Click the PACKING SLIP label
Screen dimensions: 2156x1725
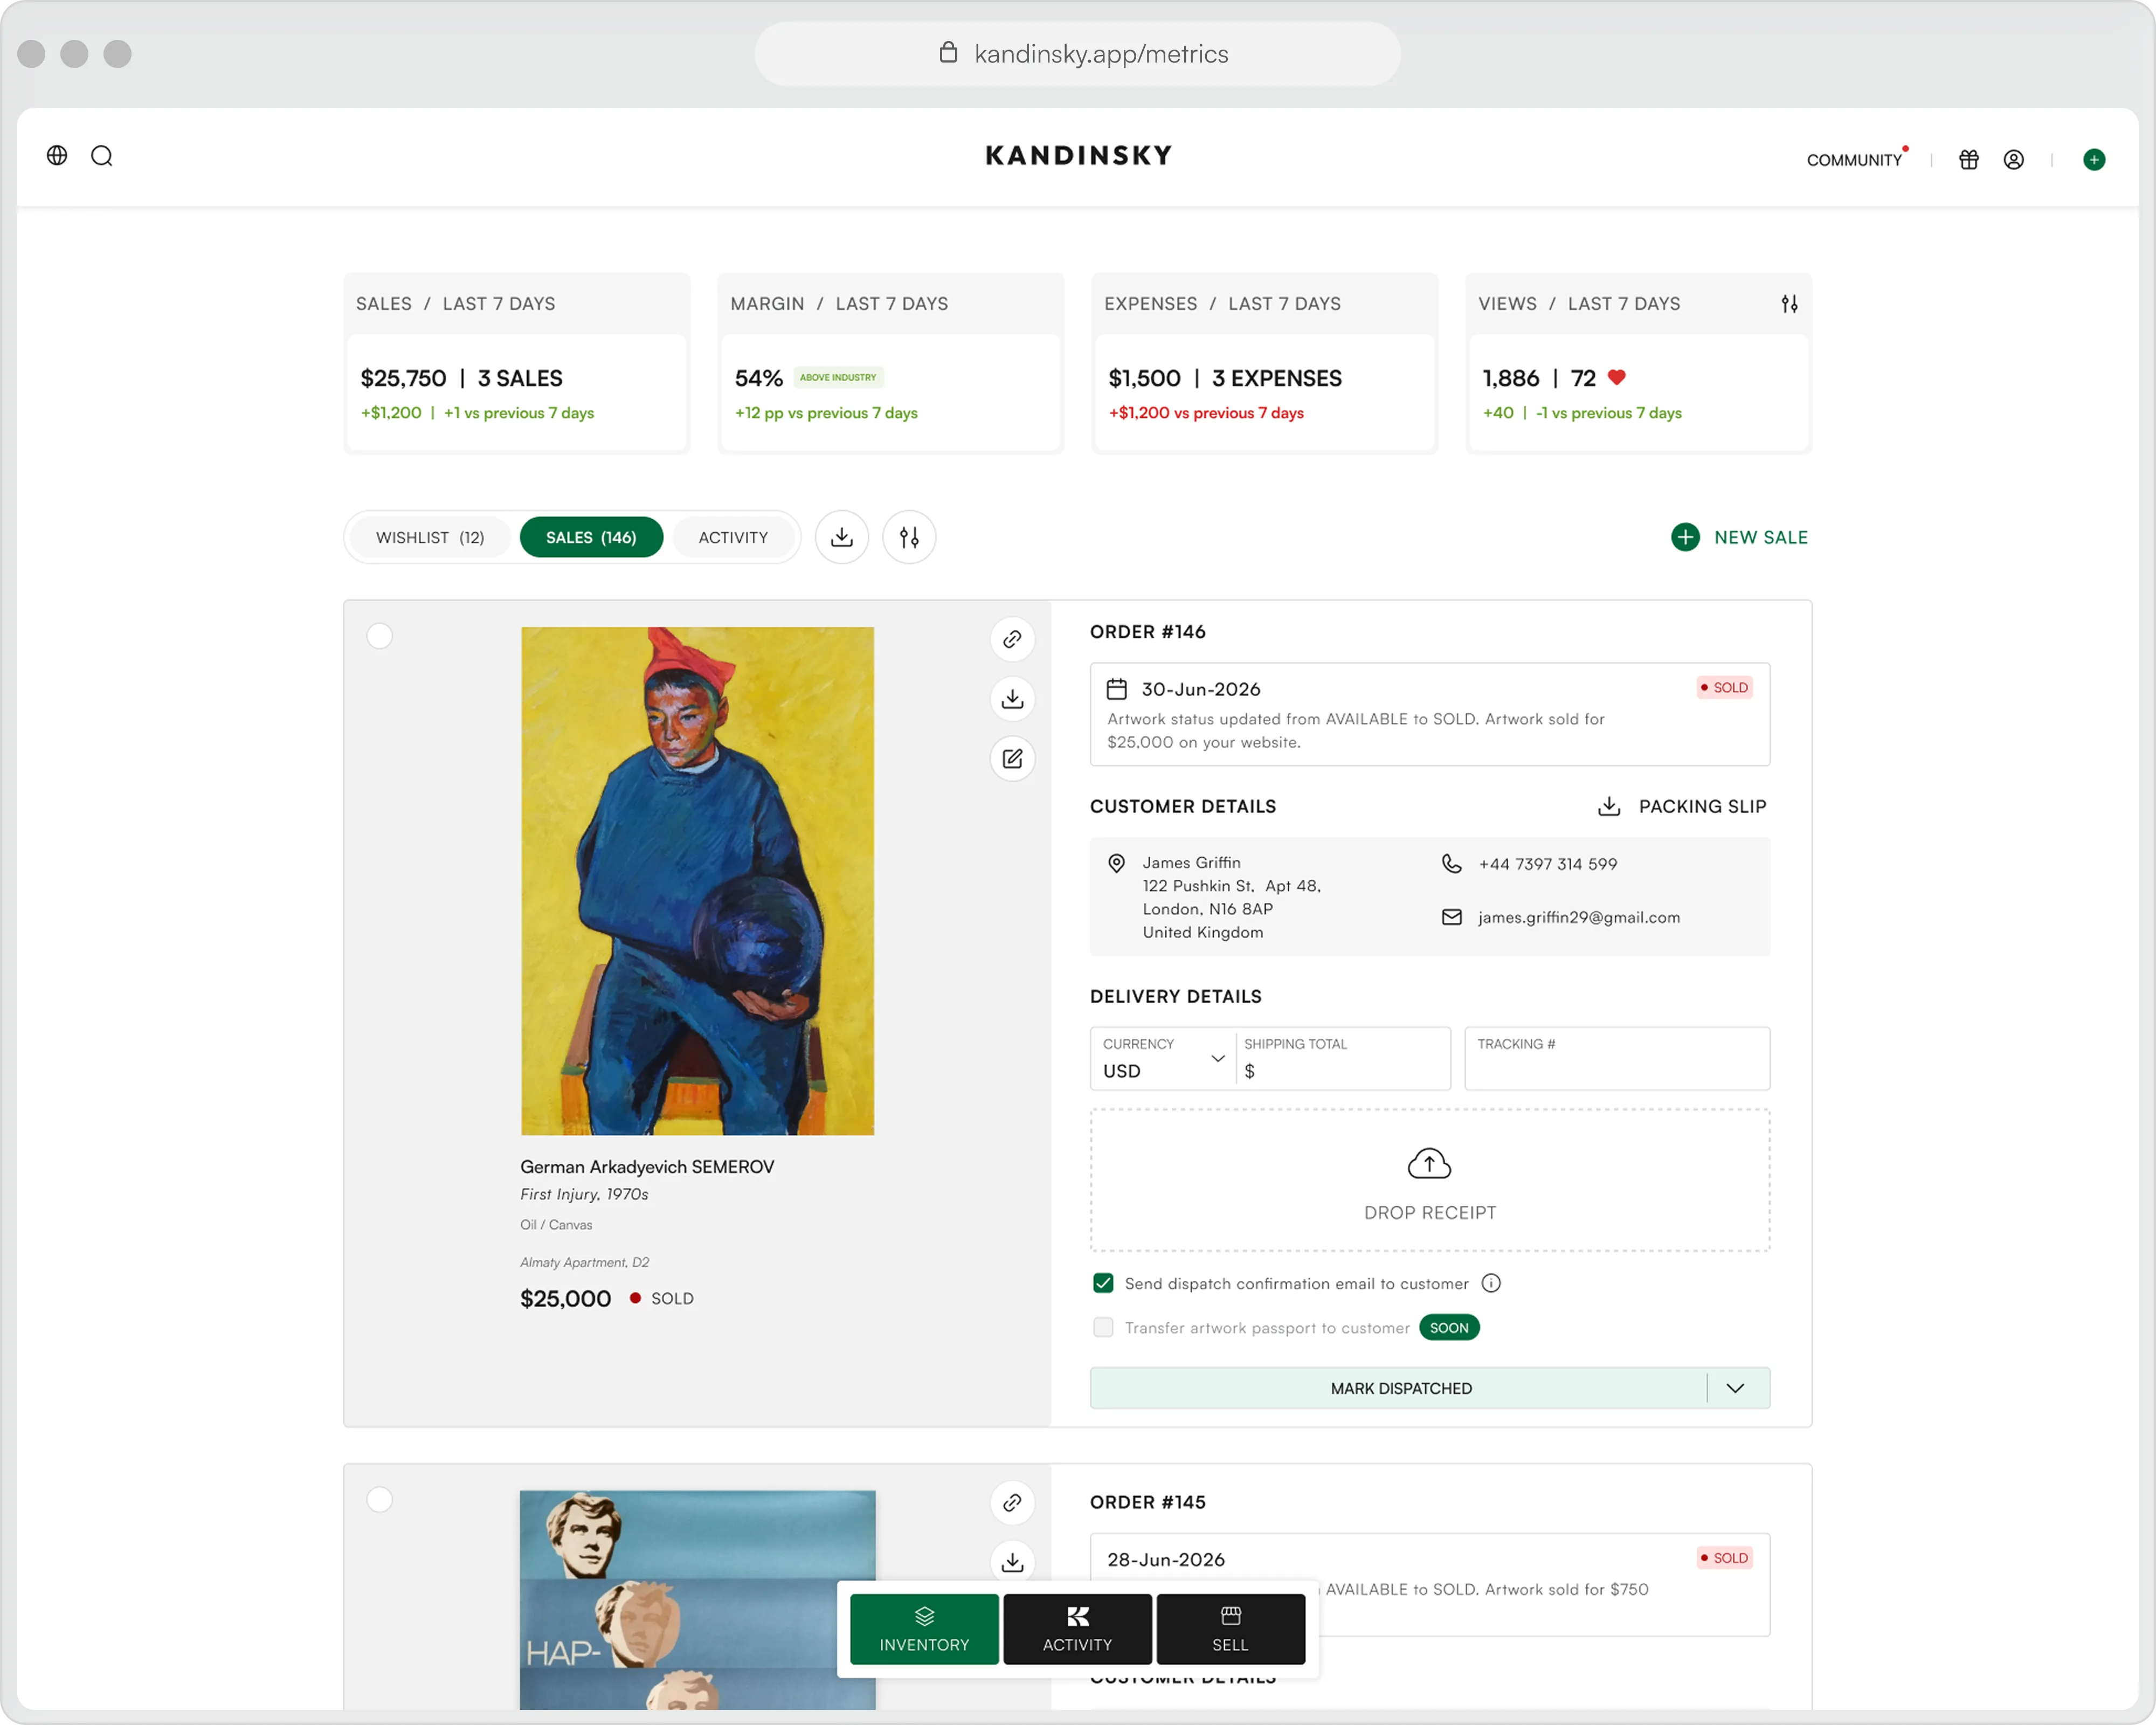tap(1702, 806)
